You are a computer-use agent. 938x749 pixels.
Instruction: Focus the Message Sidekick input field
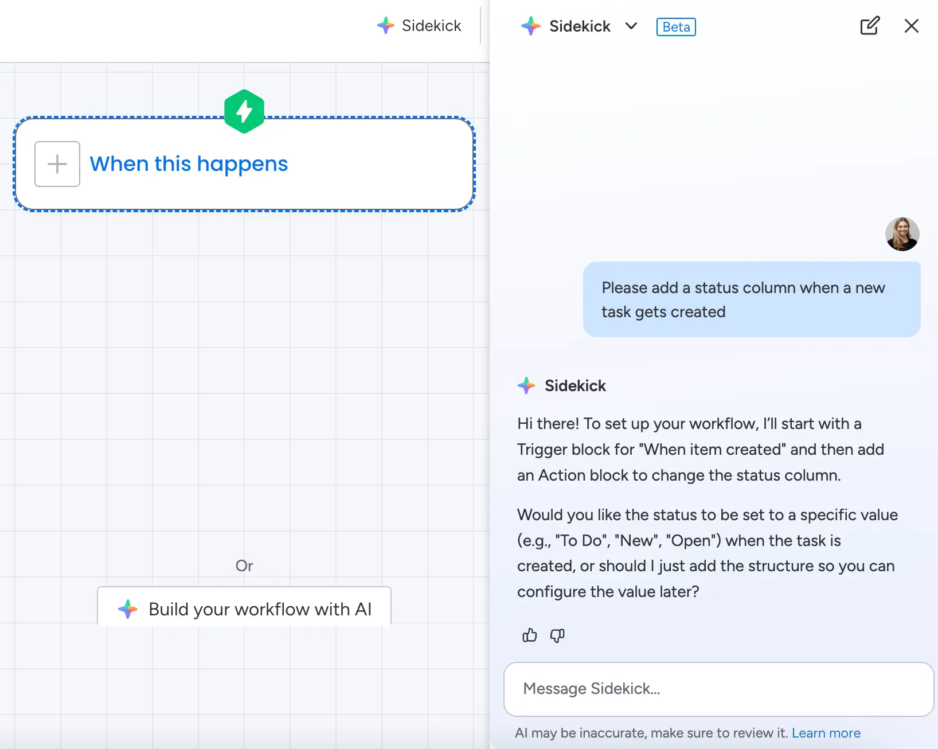pos(719,689)
